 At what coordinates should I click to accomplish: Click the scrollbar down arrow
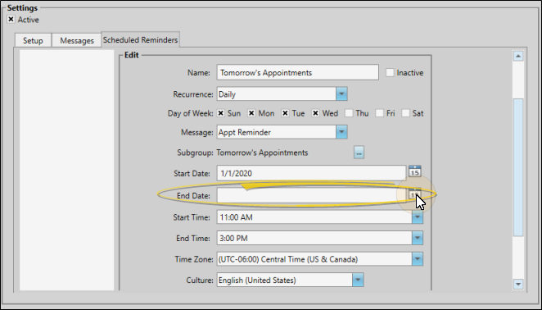pos(517,284)
